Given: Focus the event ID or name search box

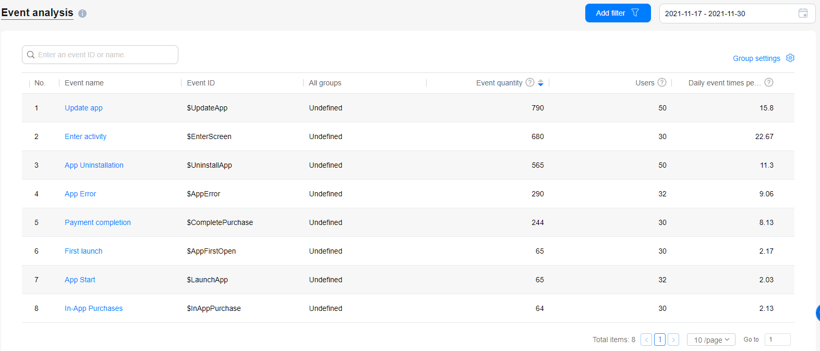Looking at the screenshot, I should pyautogui.click(x=100, y=55).
